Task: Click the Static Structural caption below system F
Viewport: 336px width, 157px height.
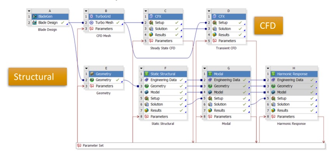Action: tap(163, 124)
